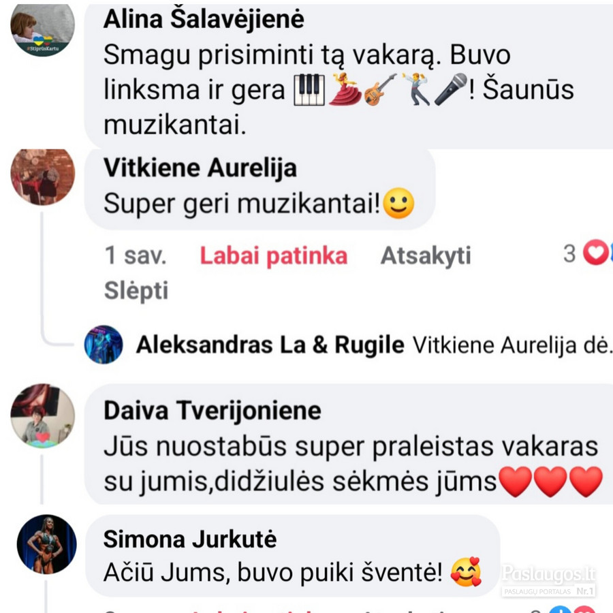
Task: Click the heart reaction icon beside count 3
Action: click(596, 253)
